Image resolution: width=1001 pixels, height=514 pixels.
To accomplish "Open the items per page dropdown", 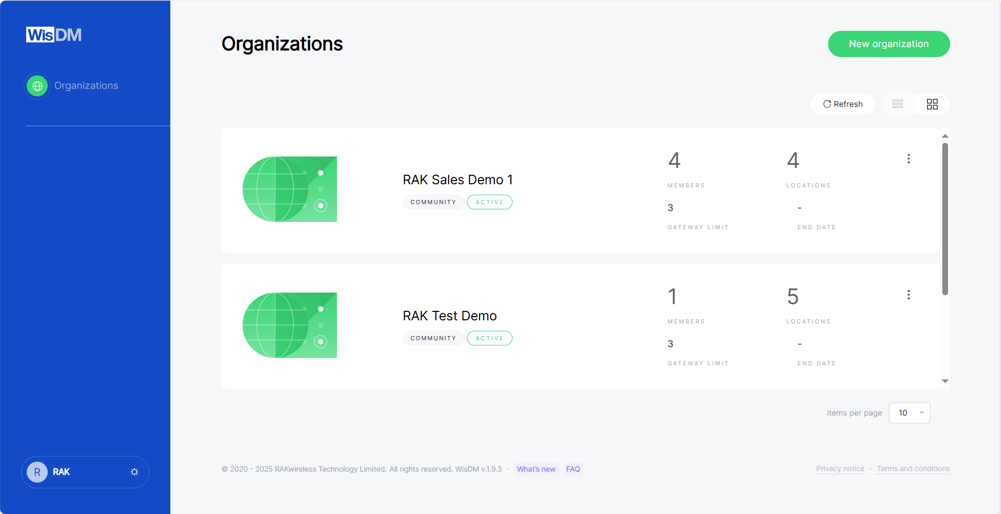I will click(x=909, y=413).
